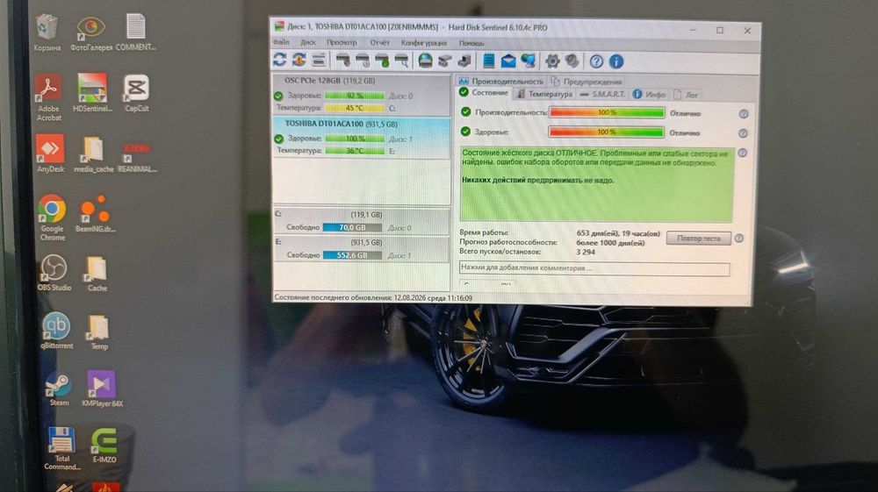Select the qBittorrent desktop icon
The width and height of the screenshot is (878, 492).
(x=56, y=331)
